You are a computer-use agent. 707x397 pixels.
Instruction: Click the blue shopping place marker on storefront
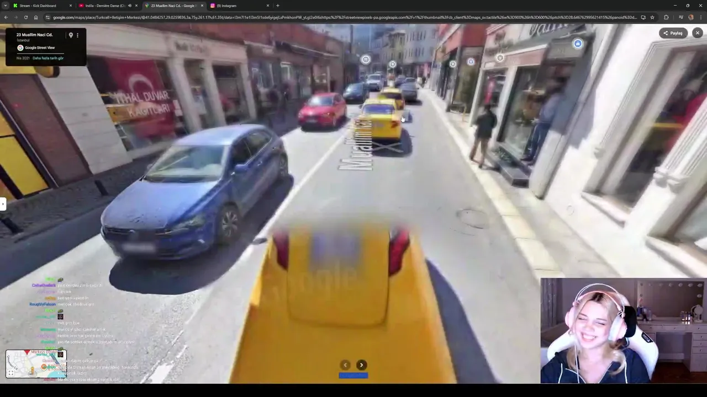coord(577,44)
